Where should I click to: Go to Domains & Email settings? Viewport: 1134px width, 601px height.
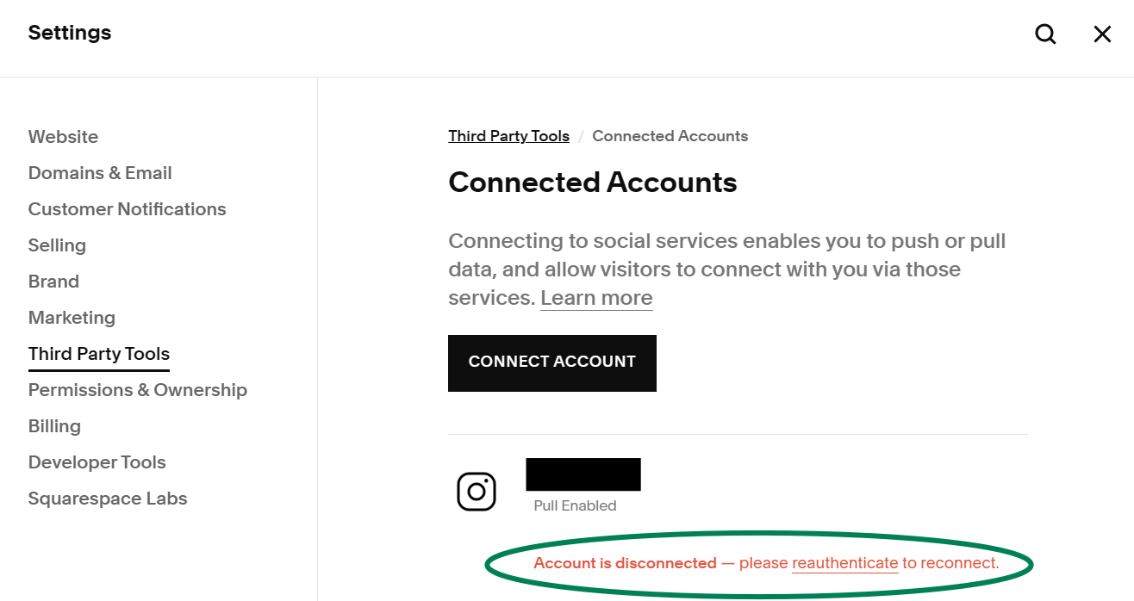100,173
